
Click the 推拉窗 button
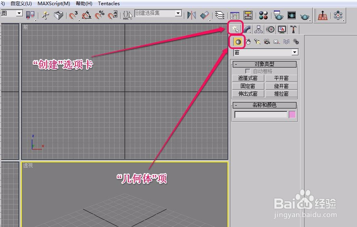(282, 94)
